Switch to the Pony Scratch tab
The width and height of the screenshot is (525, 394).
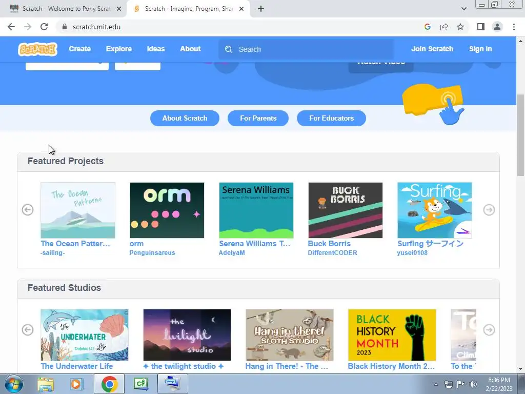point(64,9)
